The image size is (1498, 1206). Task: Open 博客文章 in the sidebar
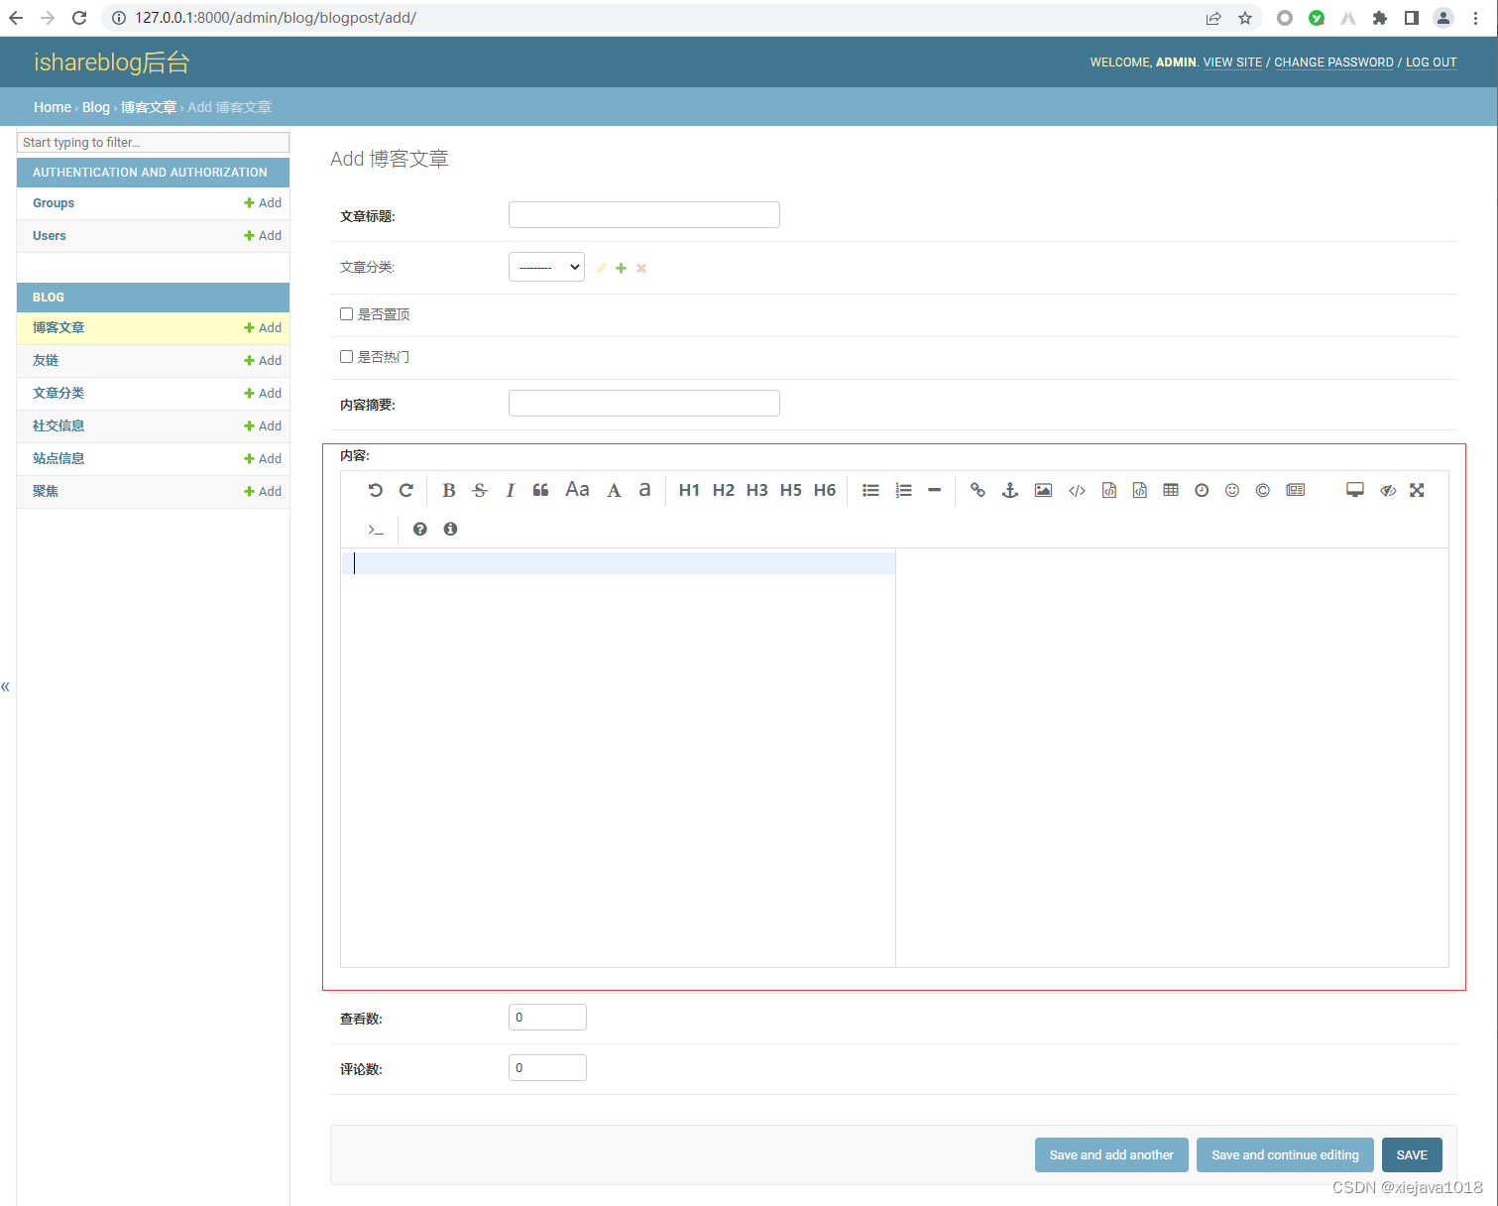pyautogui.click(x=58, y=327)
